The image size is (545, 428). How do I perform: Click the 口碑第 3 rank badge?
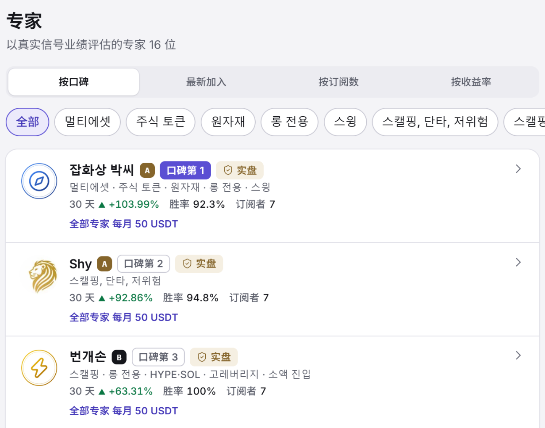pos(158,357)
